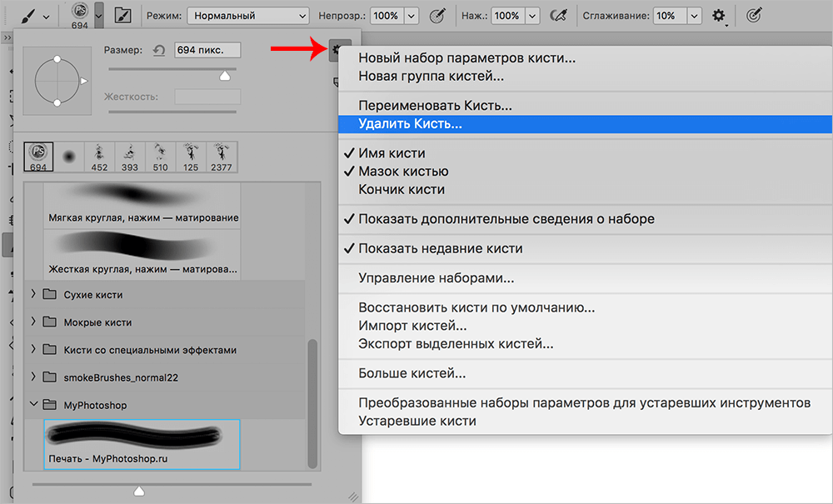The height and width of the screenshot is (504, 833).
Task: Click the brush picker panel gear icon
Action: (x=338, y=51)
